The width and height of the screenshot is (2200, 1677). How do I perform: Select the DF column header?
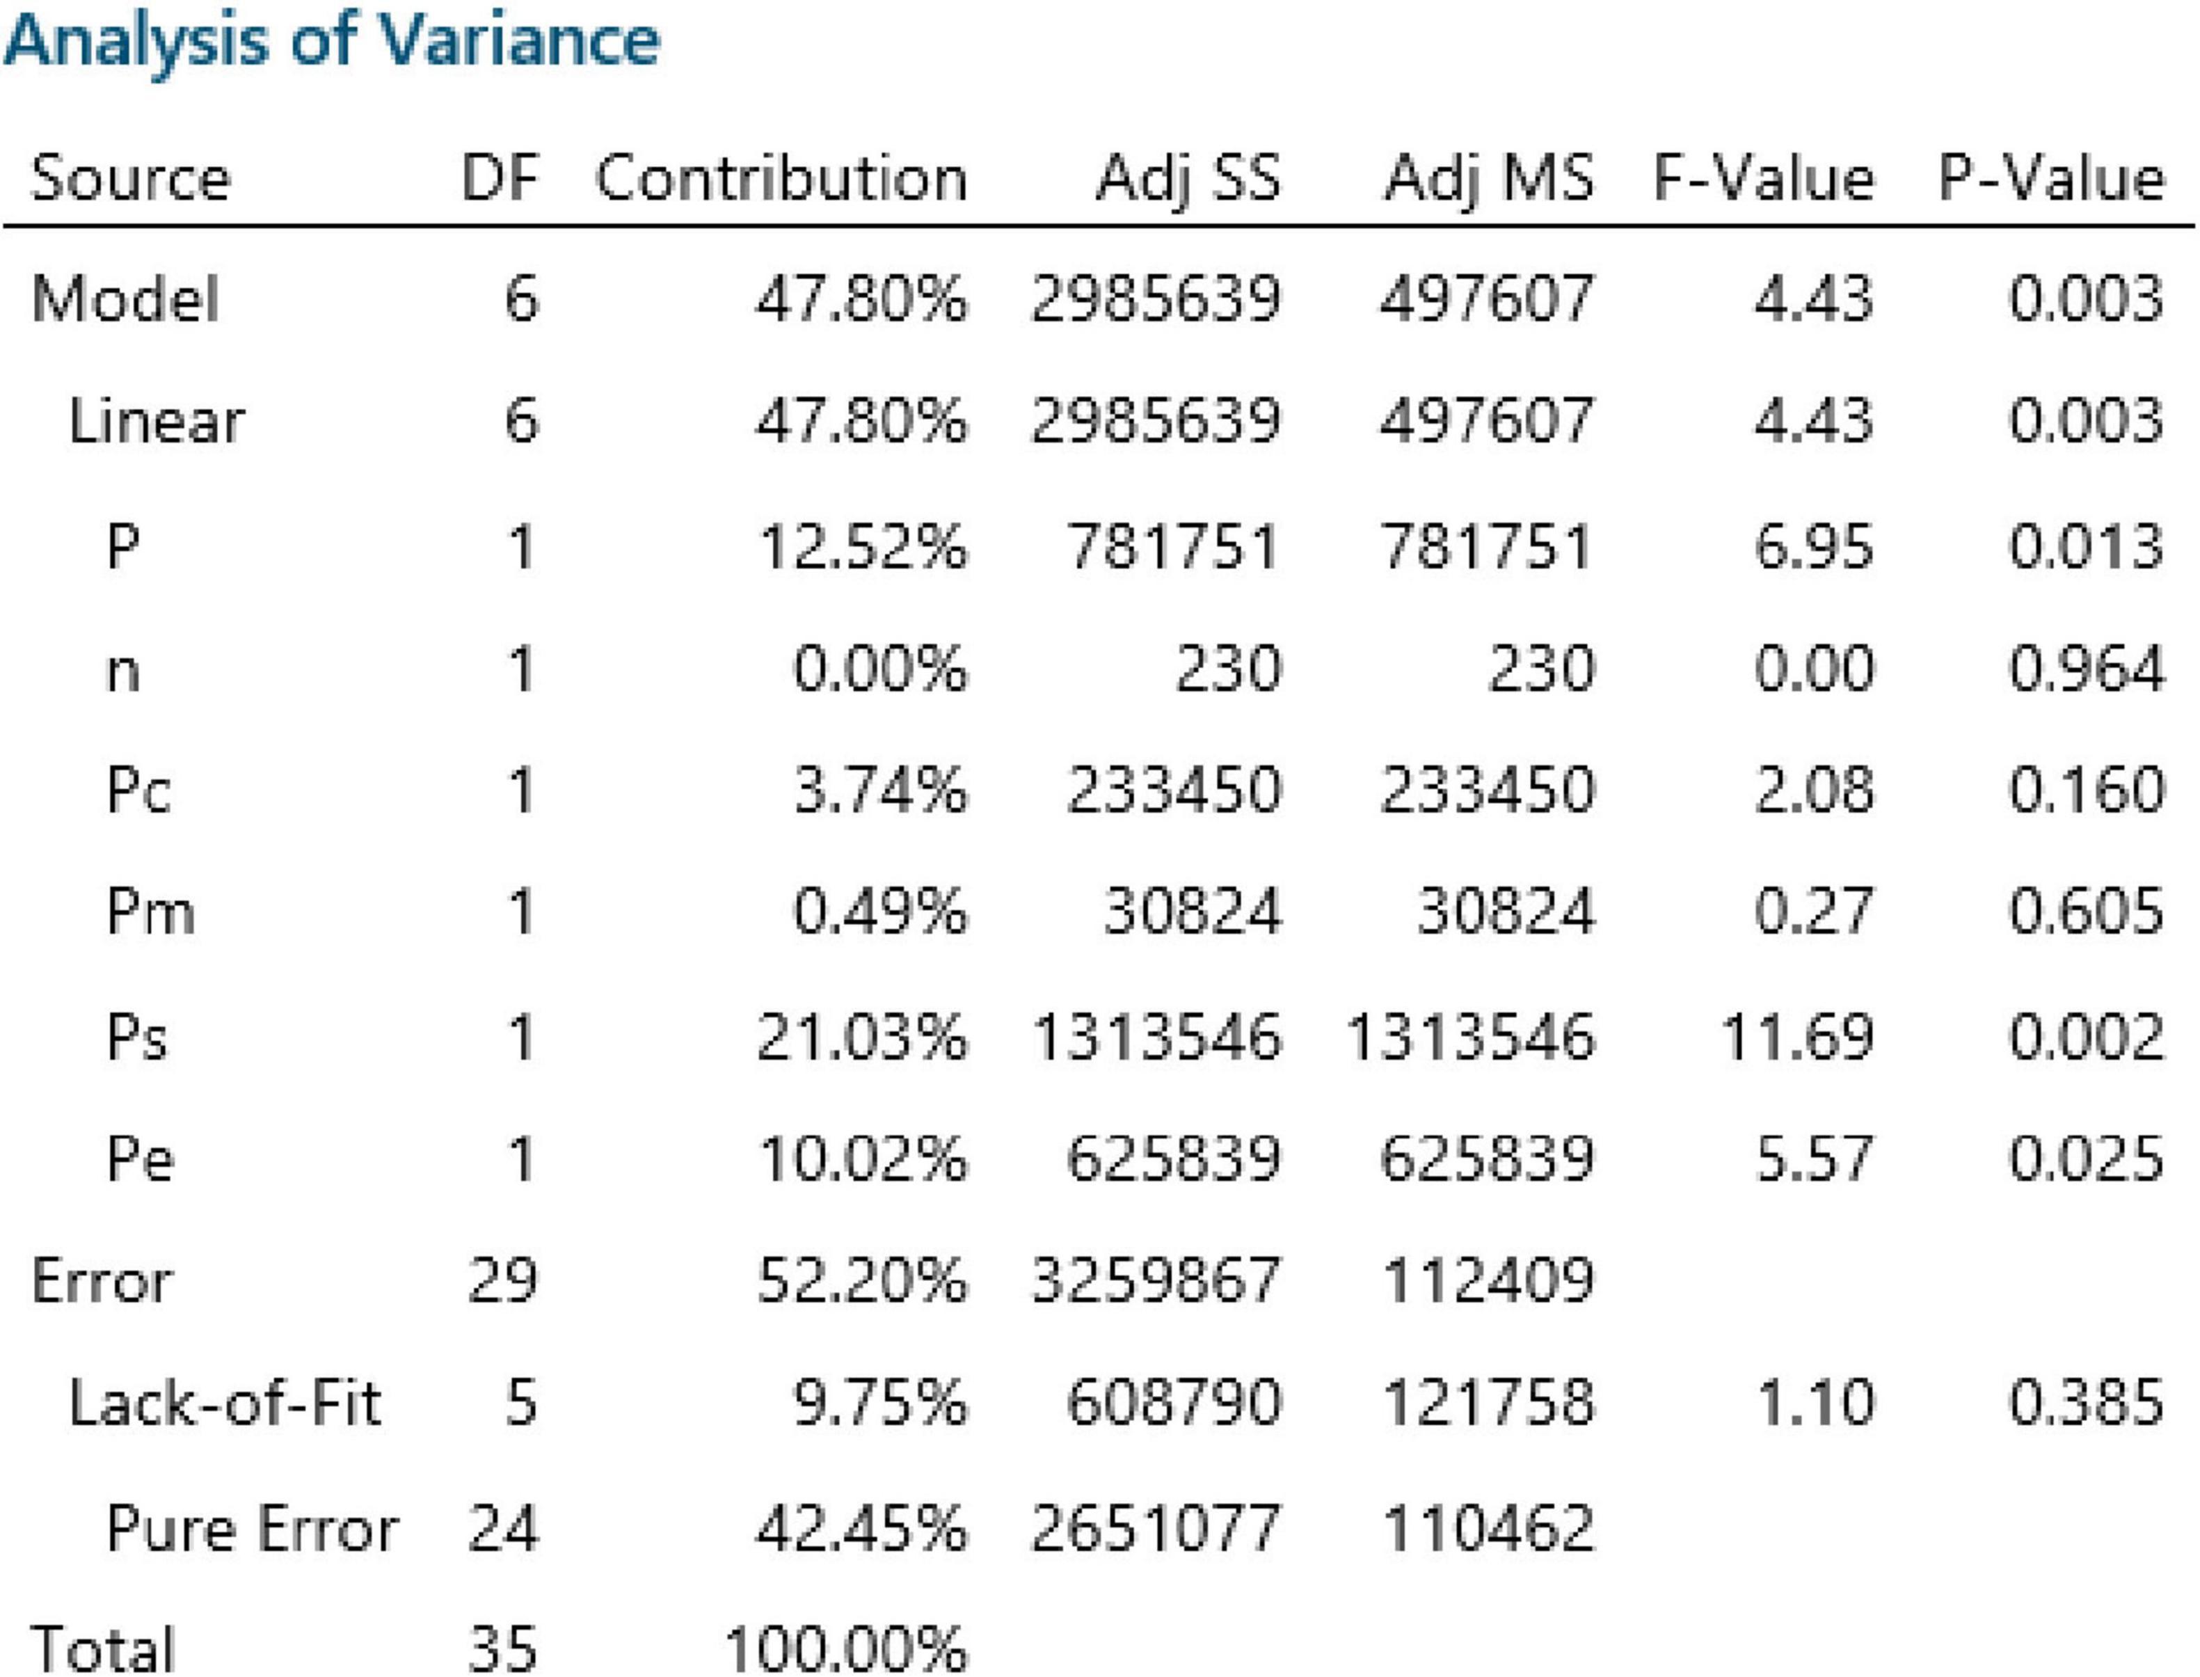(500, 179)
